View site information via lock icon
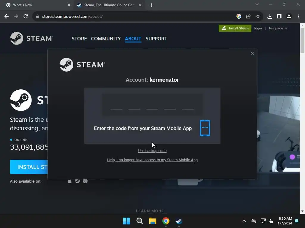Screen dimensions: 305x228 (37, 17)
